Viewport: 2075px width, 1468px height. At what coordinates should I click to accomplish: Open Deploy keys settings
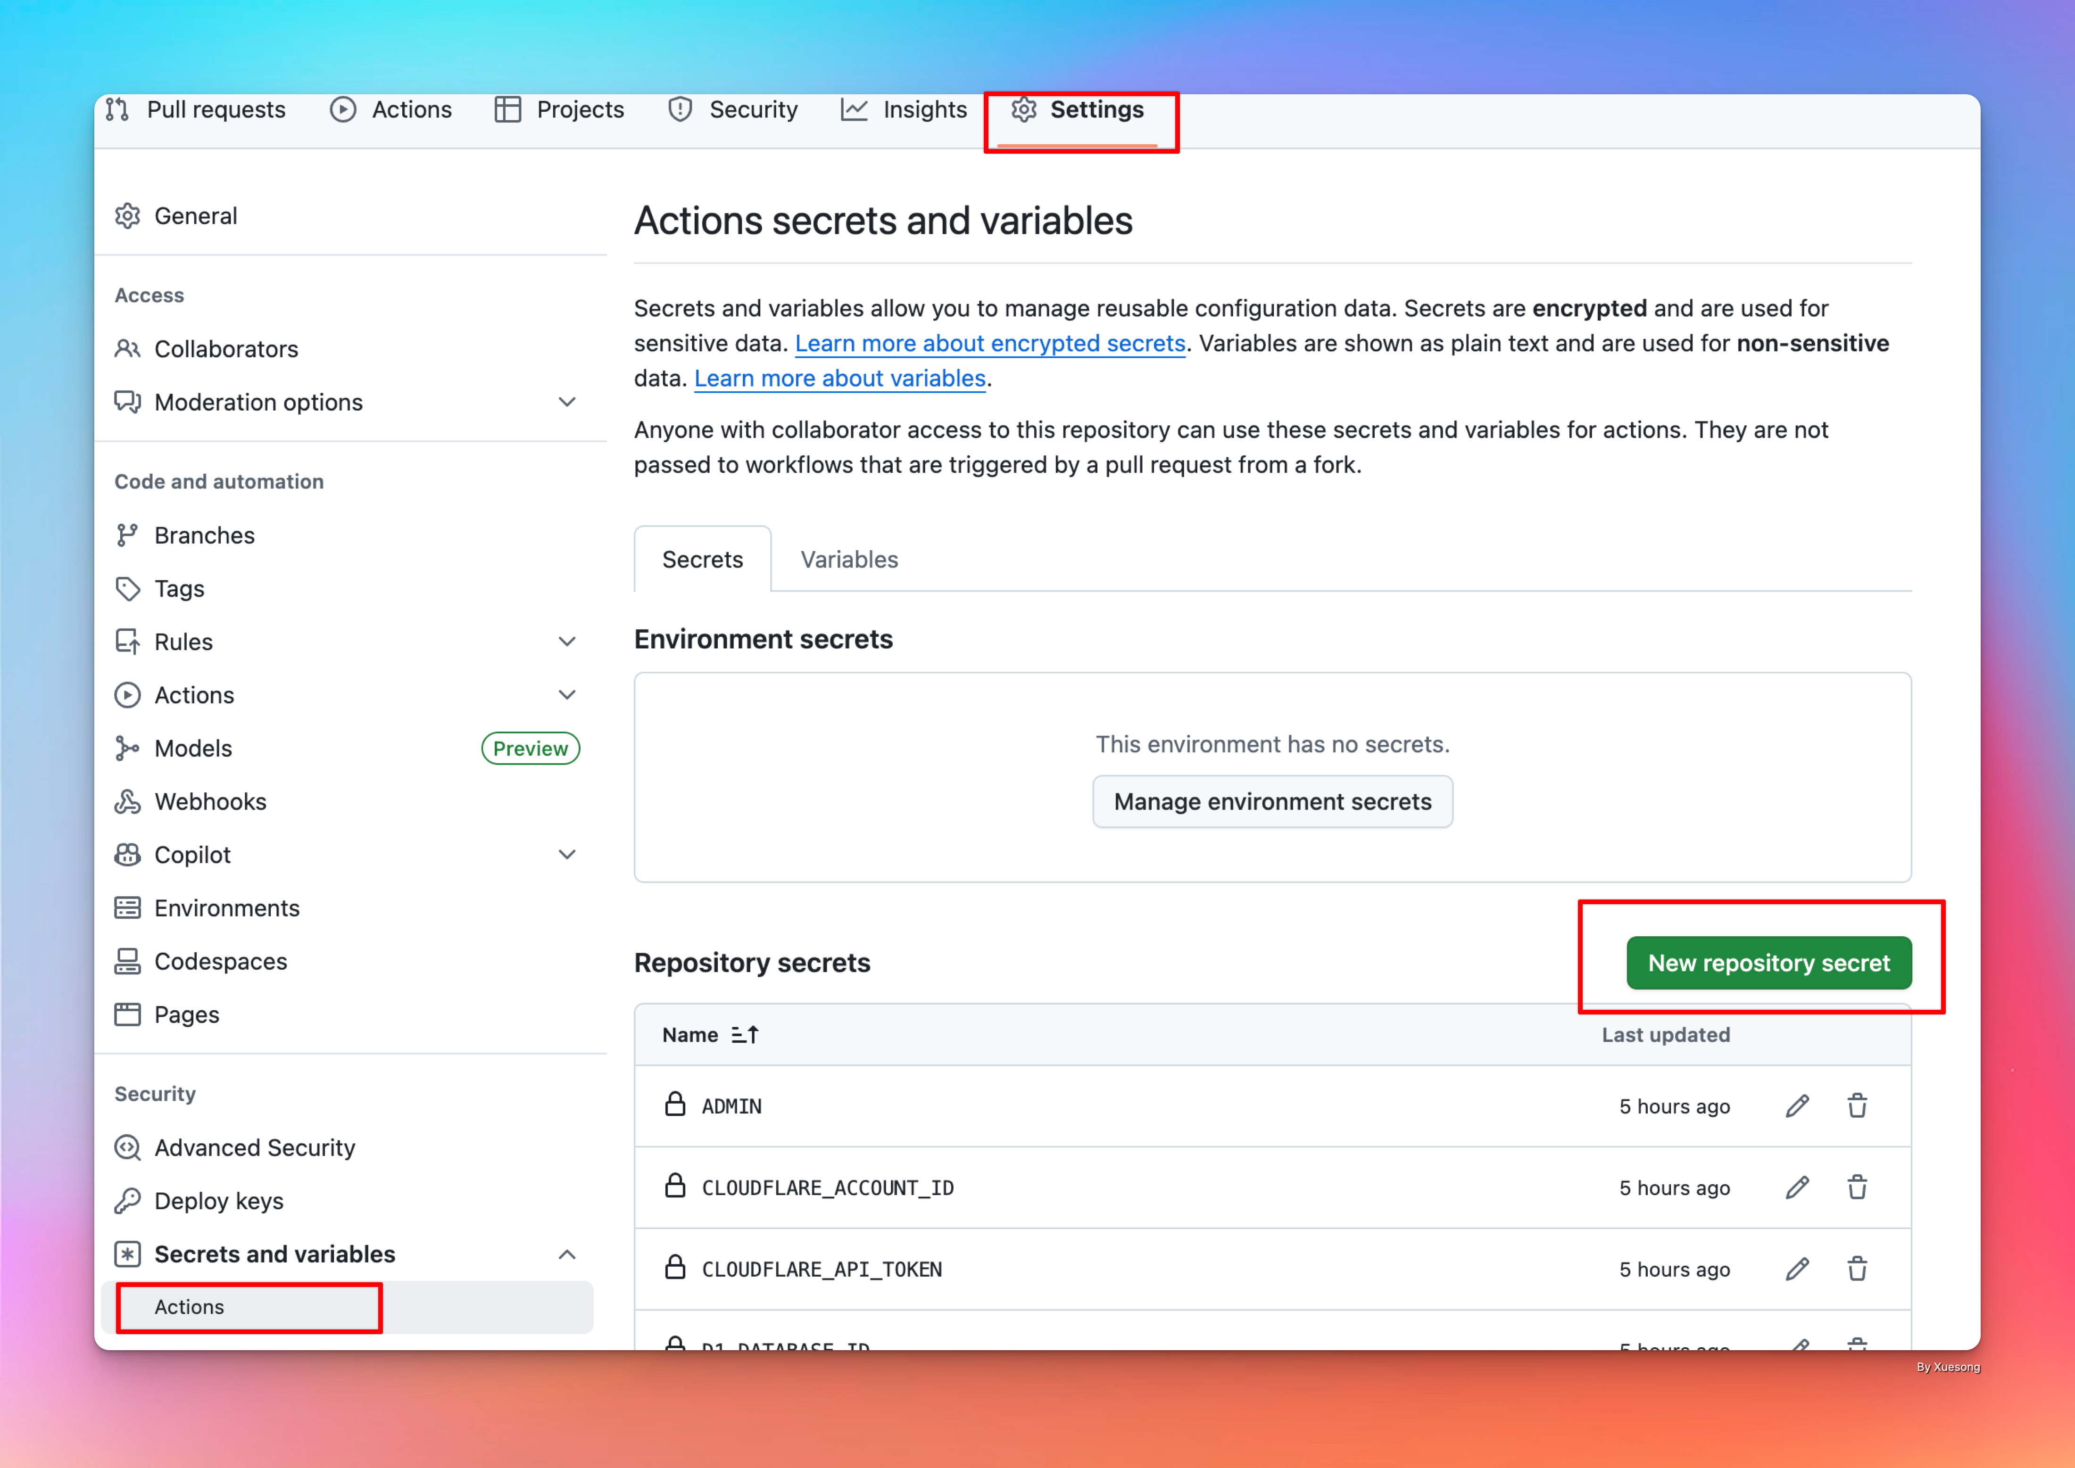351,1201
